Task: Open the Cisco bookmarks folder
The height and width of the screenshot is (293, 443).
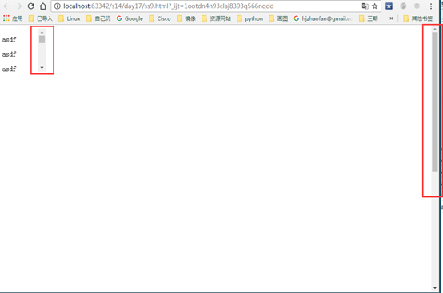Action: (160, 18)
